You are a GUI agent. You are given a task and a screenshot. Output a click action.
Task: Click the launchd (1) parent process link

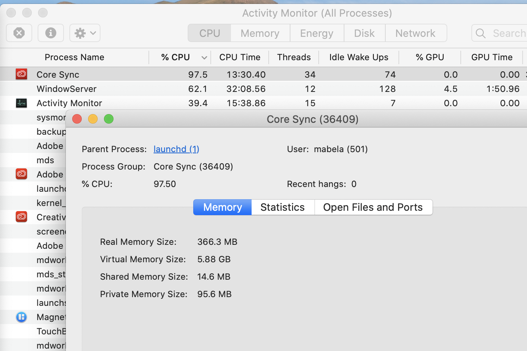[x=176, y=149]
